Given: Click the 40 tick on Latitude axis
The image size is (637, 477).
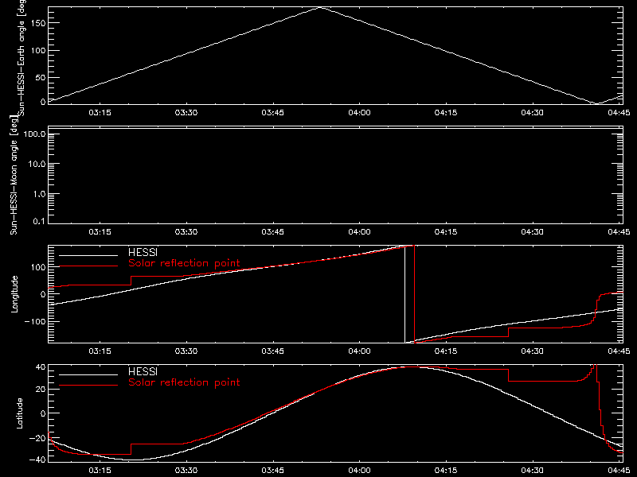Looking at the screenshot, I should 41,367.
